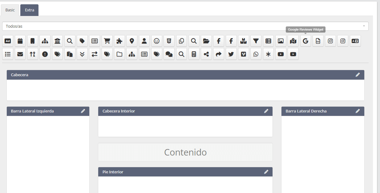Select the WhatsApp widget icon
The width and height of the screenshot is (380, 193).
pos(256,54)
